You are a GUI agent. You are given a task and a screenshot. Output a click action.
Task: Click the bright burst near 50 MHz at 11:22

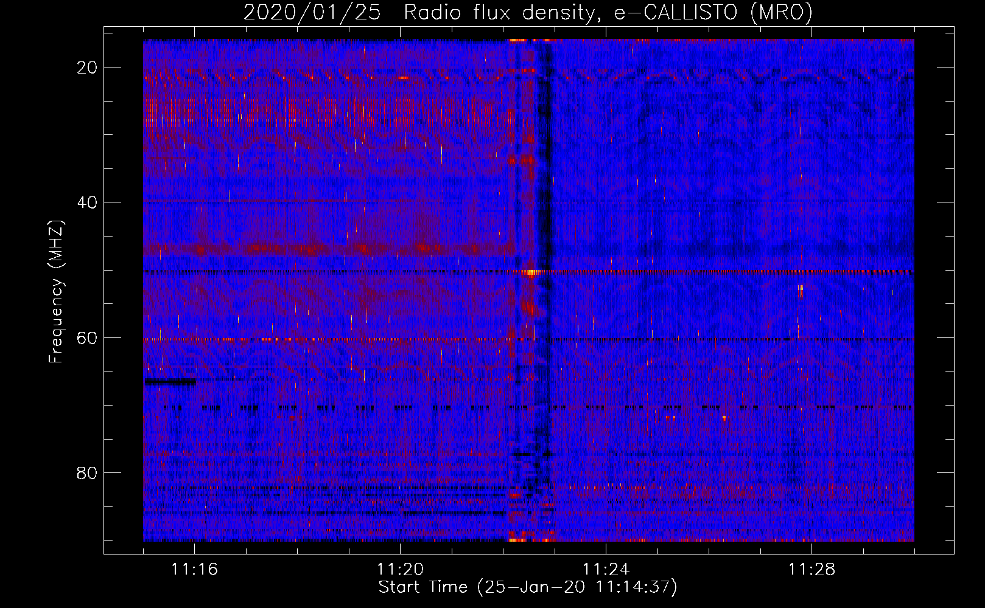coord(531,273)
